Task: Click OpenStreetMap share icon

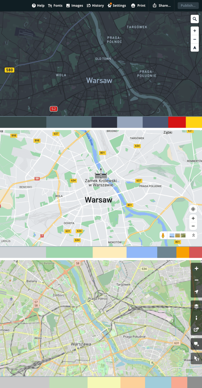Action: tap(196, 329)
